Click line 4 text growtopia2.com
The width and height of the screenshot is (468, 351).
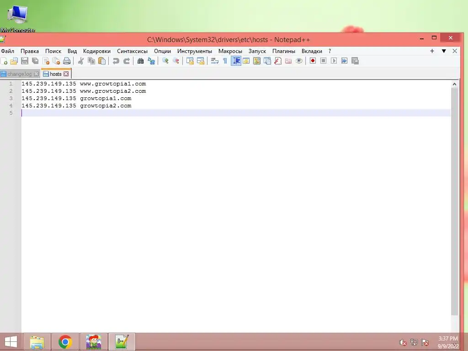point(106,106)
